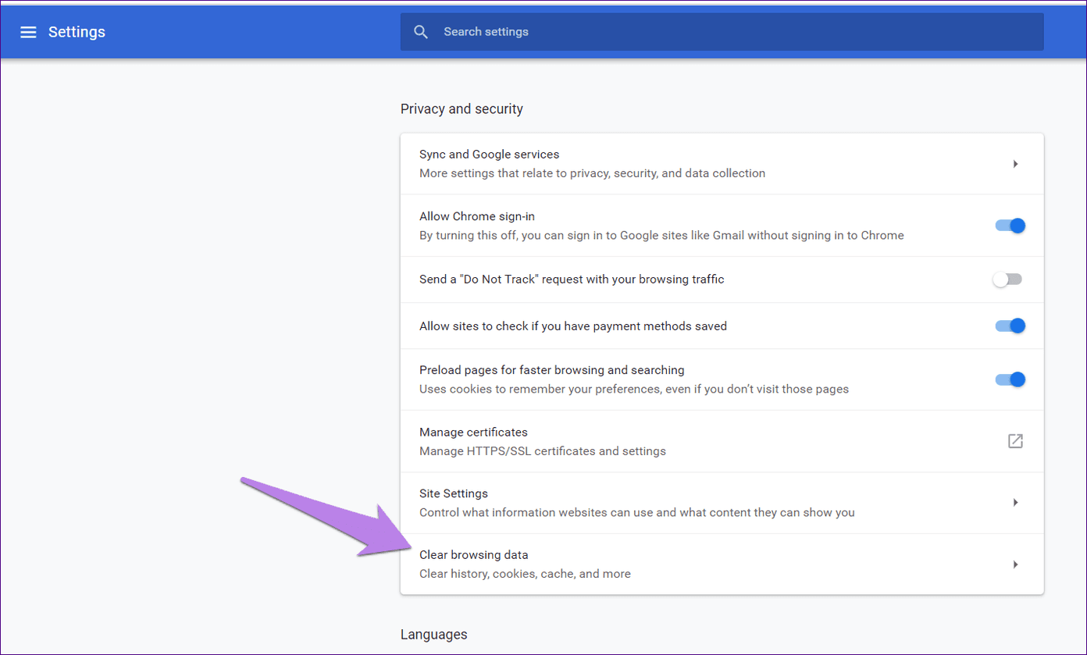The height and width of the screenshot is (655, 1087).
Task: Click the Site Settings row title
Action: tap(454, 493)
